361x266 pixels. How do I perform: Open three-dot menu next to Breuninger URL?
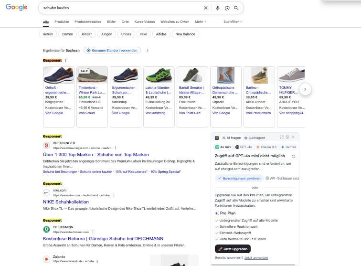tap(115, 148)
